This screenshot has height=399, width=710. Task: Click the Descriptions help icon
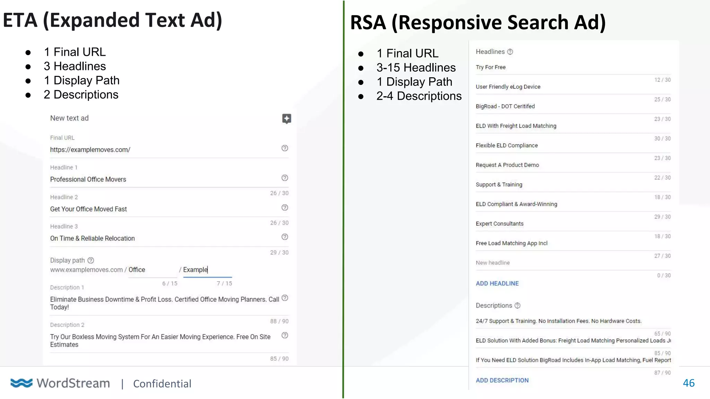click(517, 305)
